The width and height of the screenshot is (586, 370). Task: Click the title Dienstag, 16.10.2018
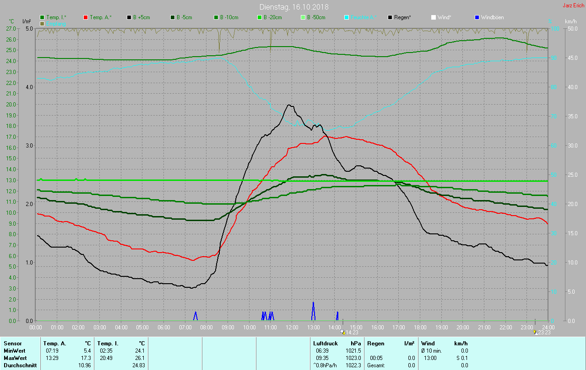pyautogui.click(x=294, y=7)
